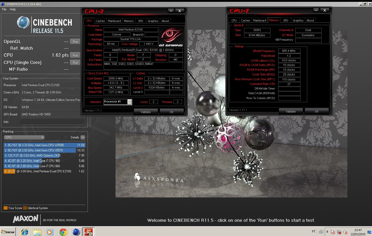Select ranking row Xeon CPU X5570
Image resolution: width=372 pixels, height=236 pixels.
(x=44, y=150)
